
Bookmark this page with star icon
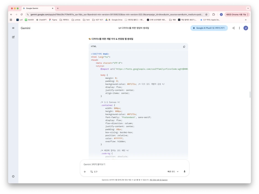pyautogui.click(x=206, y=15)
